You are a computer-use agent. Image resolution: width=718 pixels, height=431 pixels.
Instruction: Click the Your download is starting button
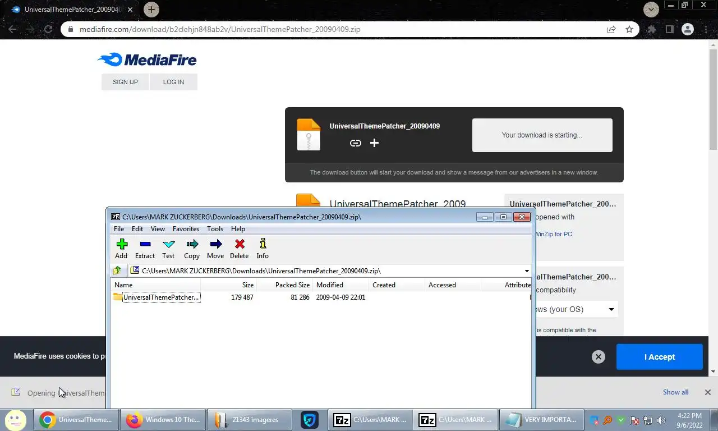point(542,135)
